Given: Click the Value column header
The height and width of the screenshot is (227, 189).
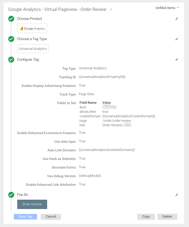Looking at the screenshot, I should coord(107,103).
